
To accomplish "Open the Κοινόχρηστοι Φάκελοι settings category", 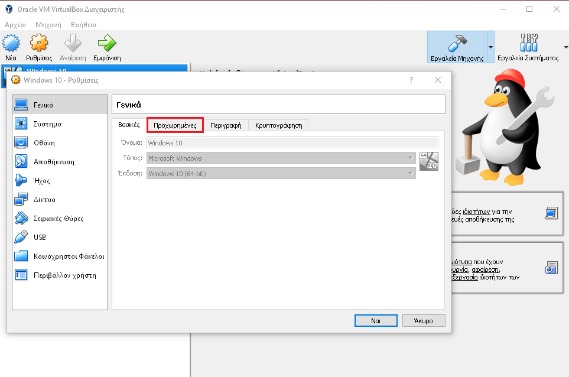I will pos(60,256).
